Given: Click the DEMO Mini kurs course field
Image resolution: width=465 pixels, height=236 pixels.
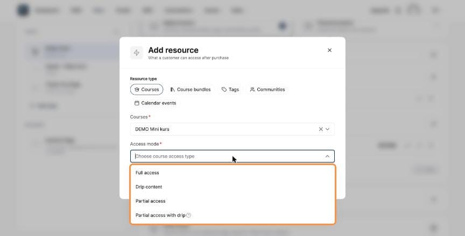Looking at the screenshot, I should [x=232, y=129].
